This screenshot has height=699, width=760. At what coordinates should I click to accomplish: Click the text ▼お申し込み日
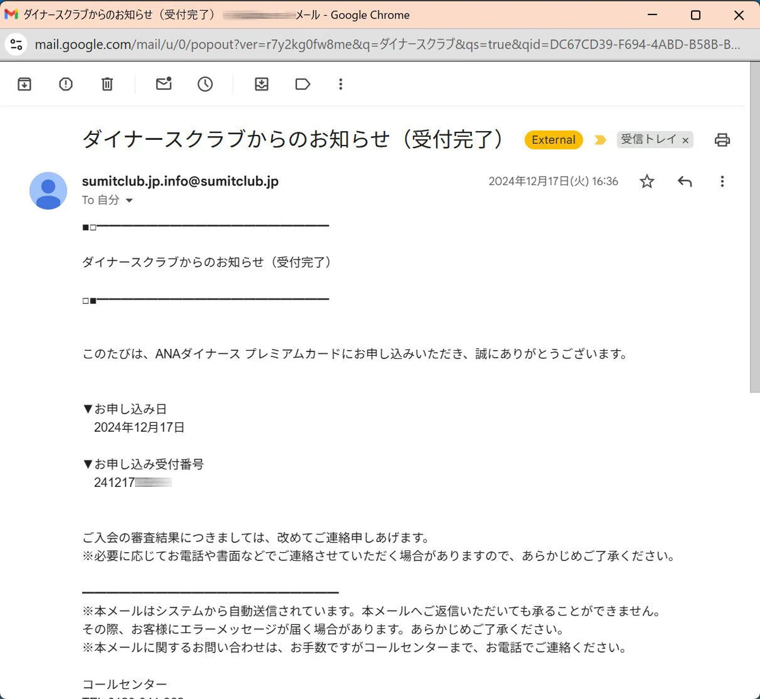pyautogui.click(x=125, y=409)
